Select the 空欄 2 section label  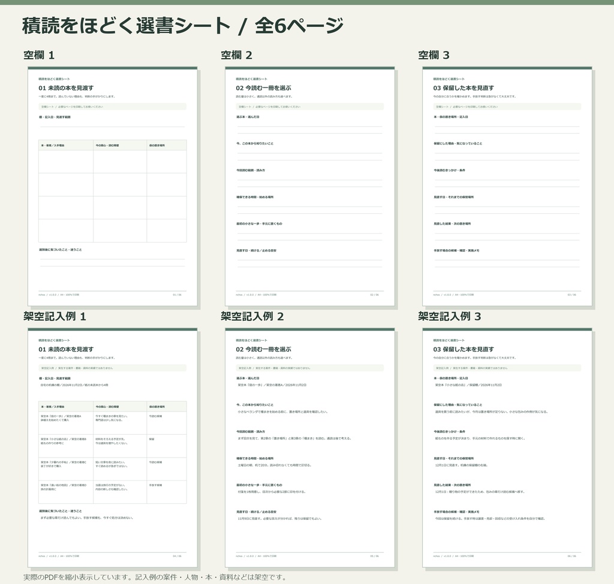[x=236, y=55]
